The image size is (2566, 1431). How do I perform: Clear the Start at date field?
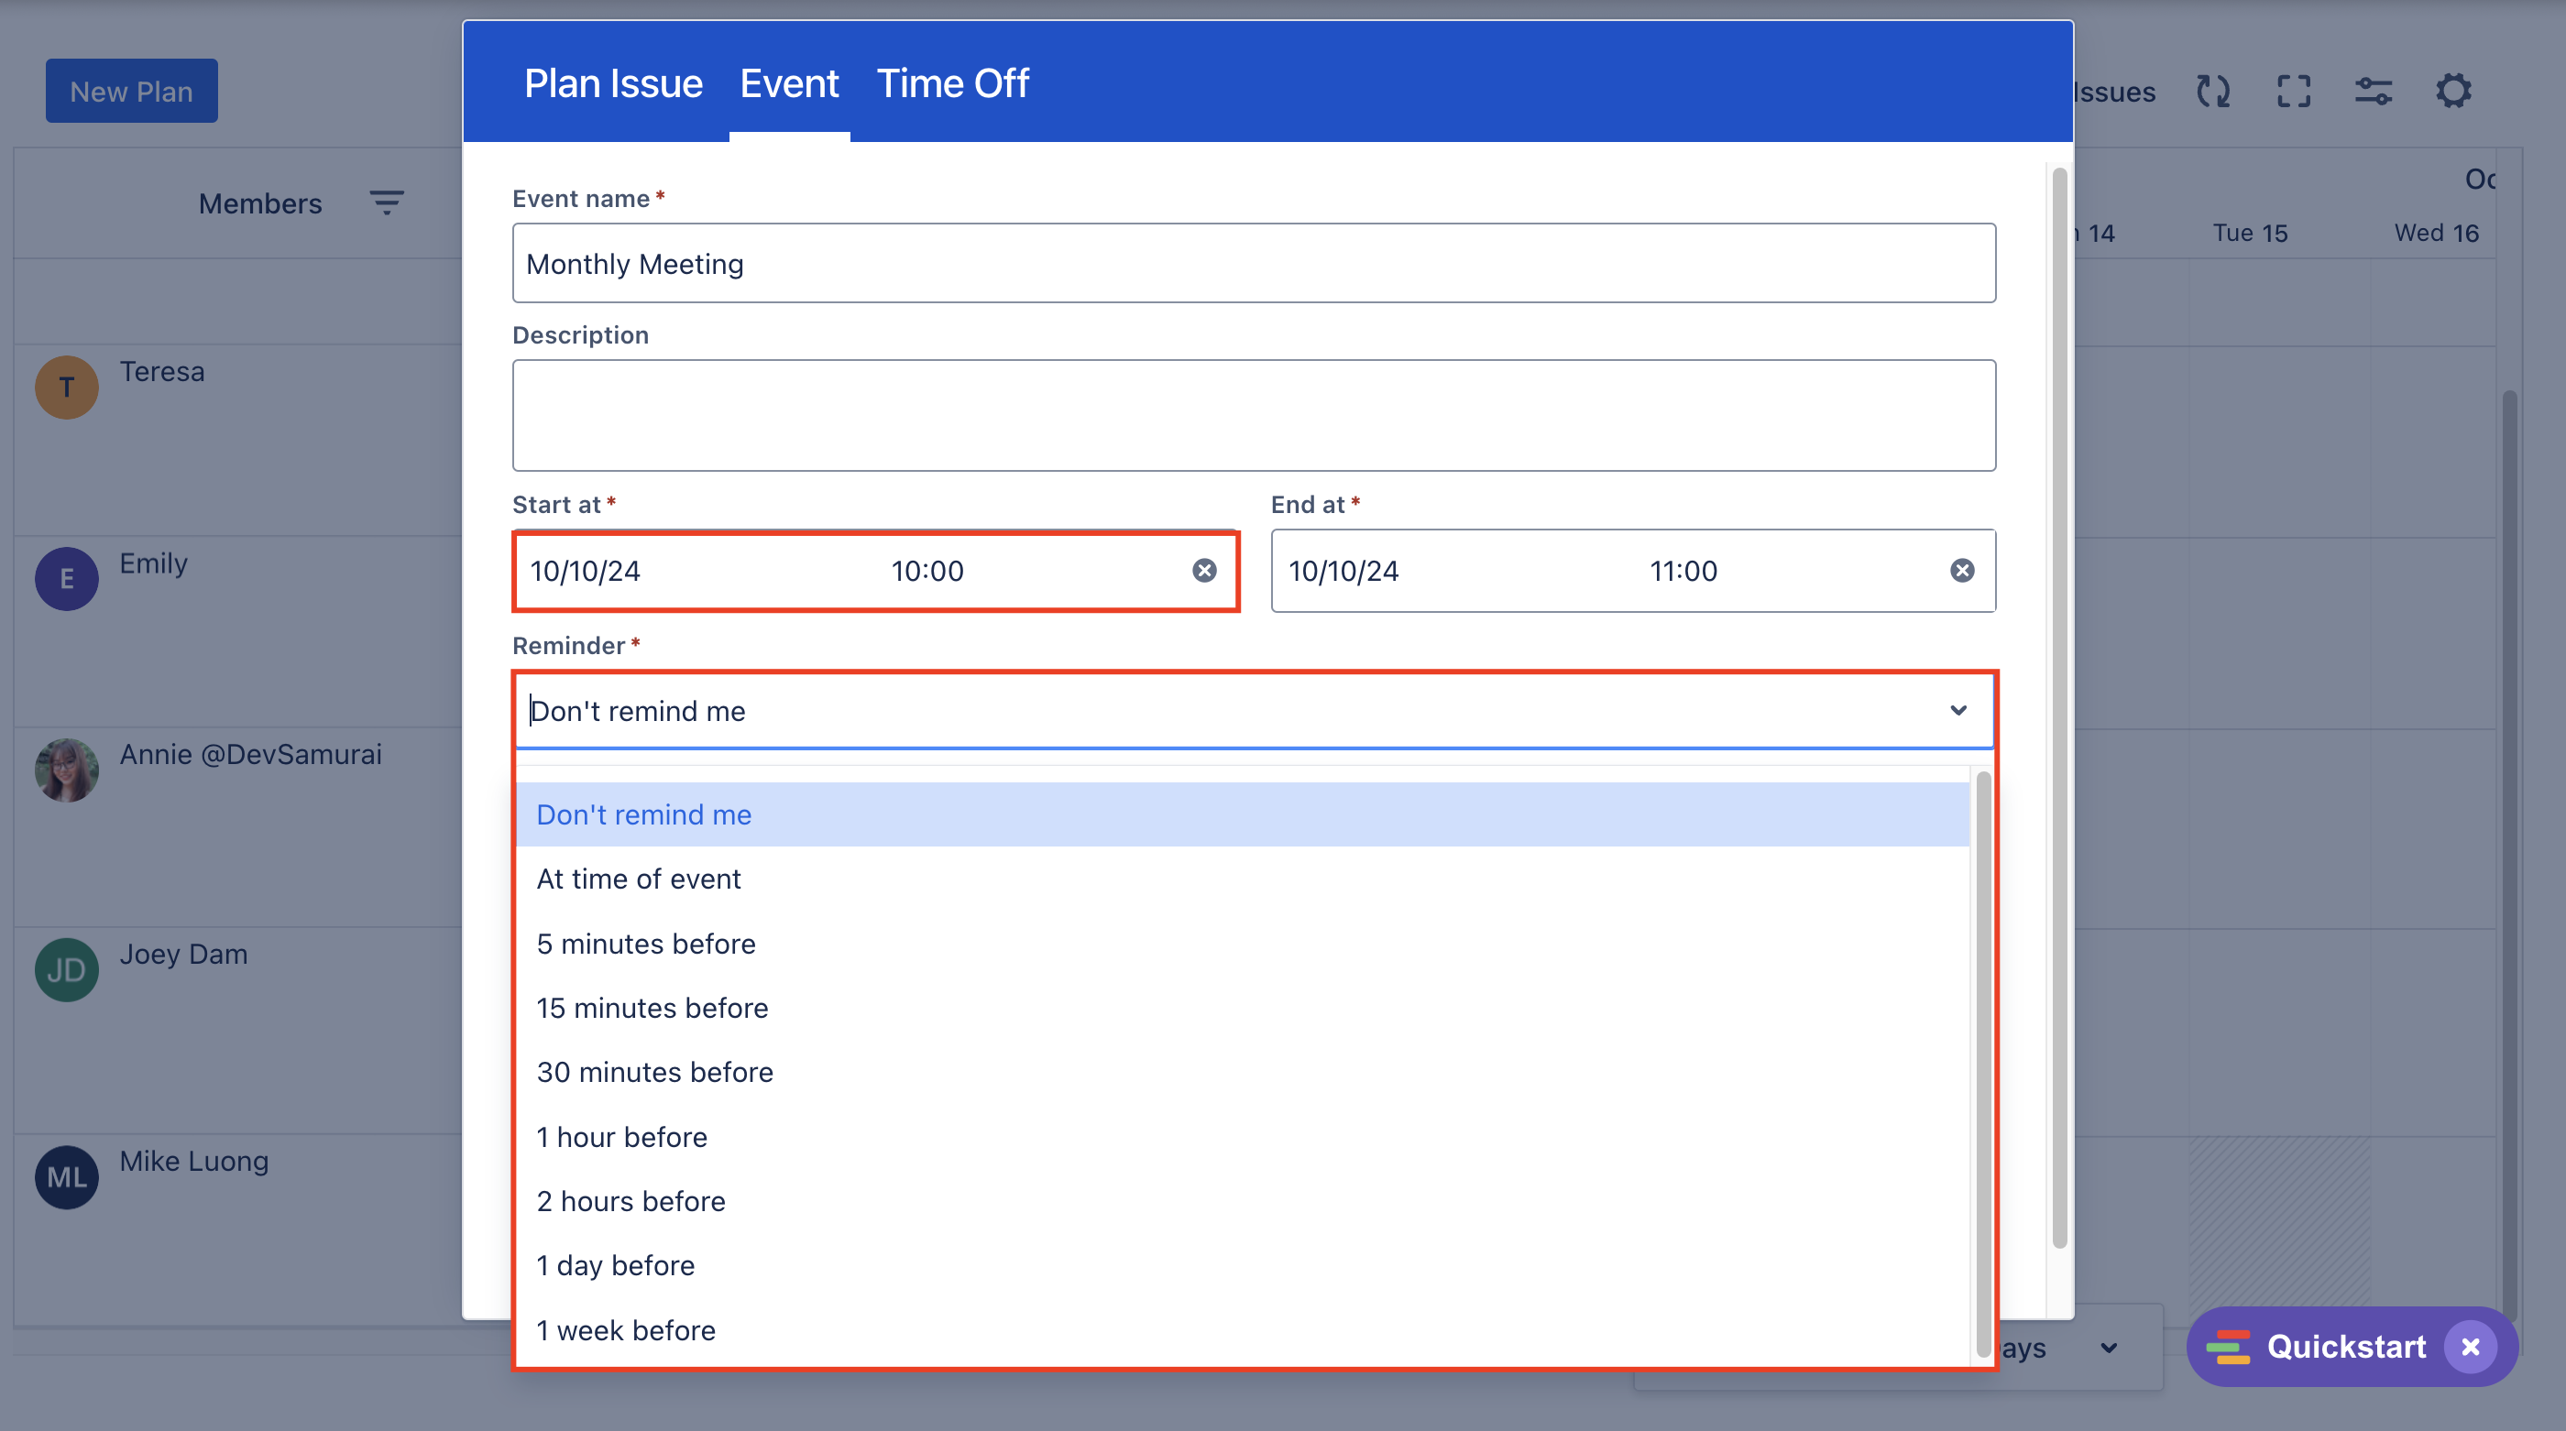click(1204, 571)
